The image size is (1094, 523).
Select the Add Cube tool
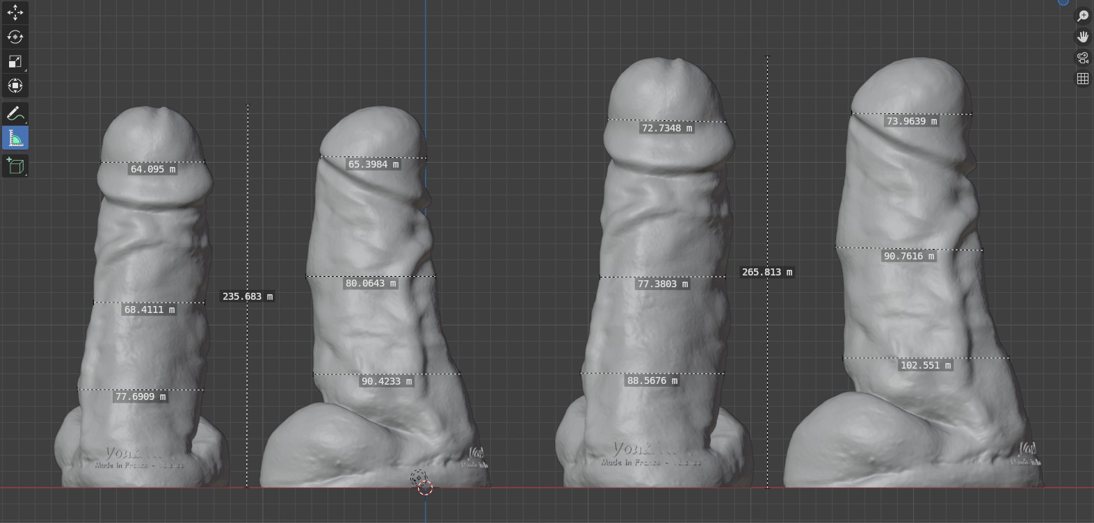[15, 166]
